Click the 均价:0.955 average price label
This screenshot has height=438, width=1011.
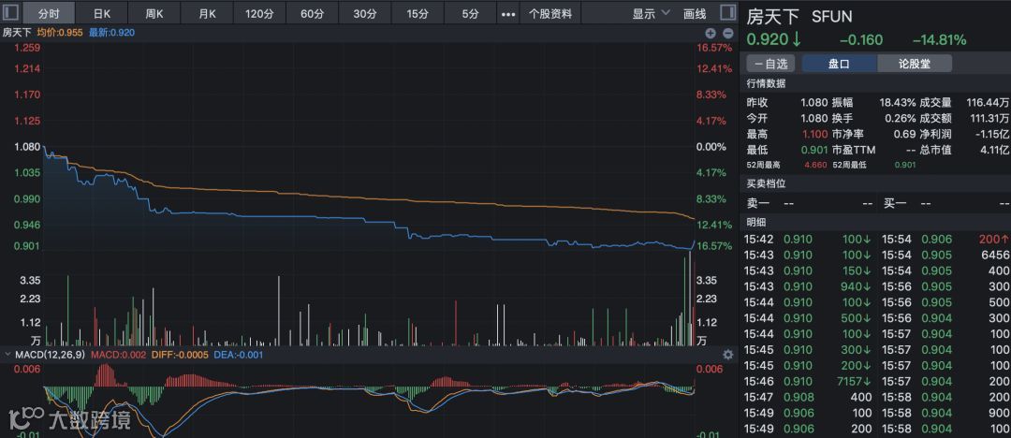coord(60,32)
